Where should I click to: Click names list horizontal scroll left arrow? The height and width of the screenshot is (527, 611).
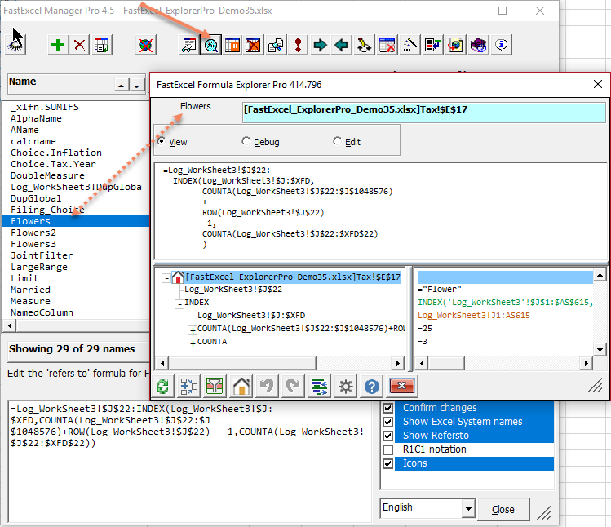click(10, 325)
